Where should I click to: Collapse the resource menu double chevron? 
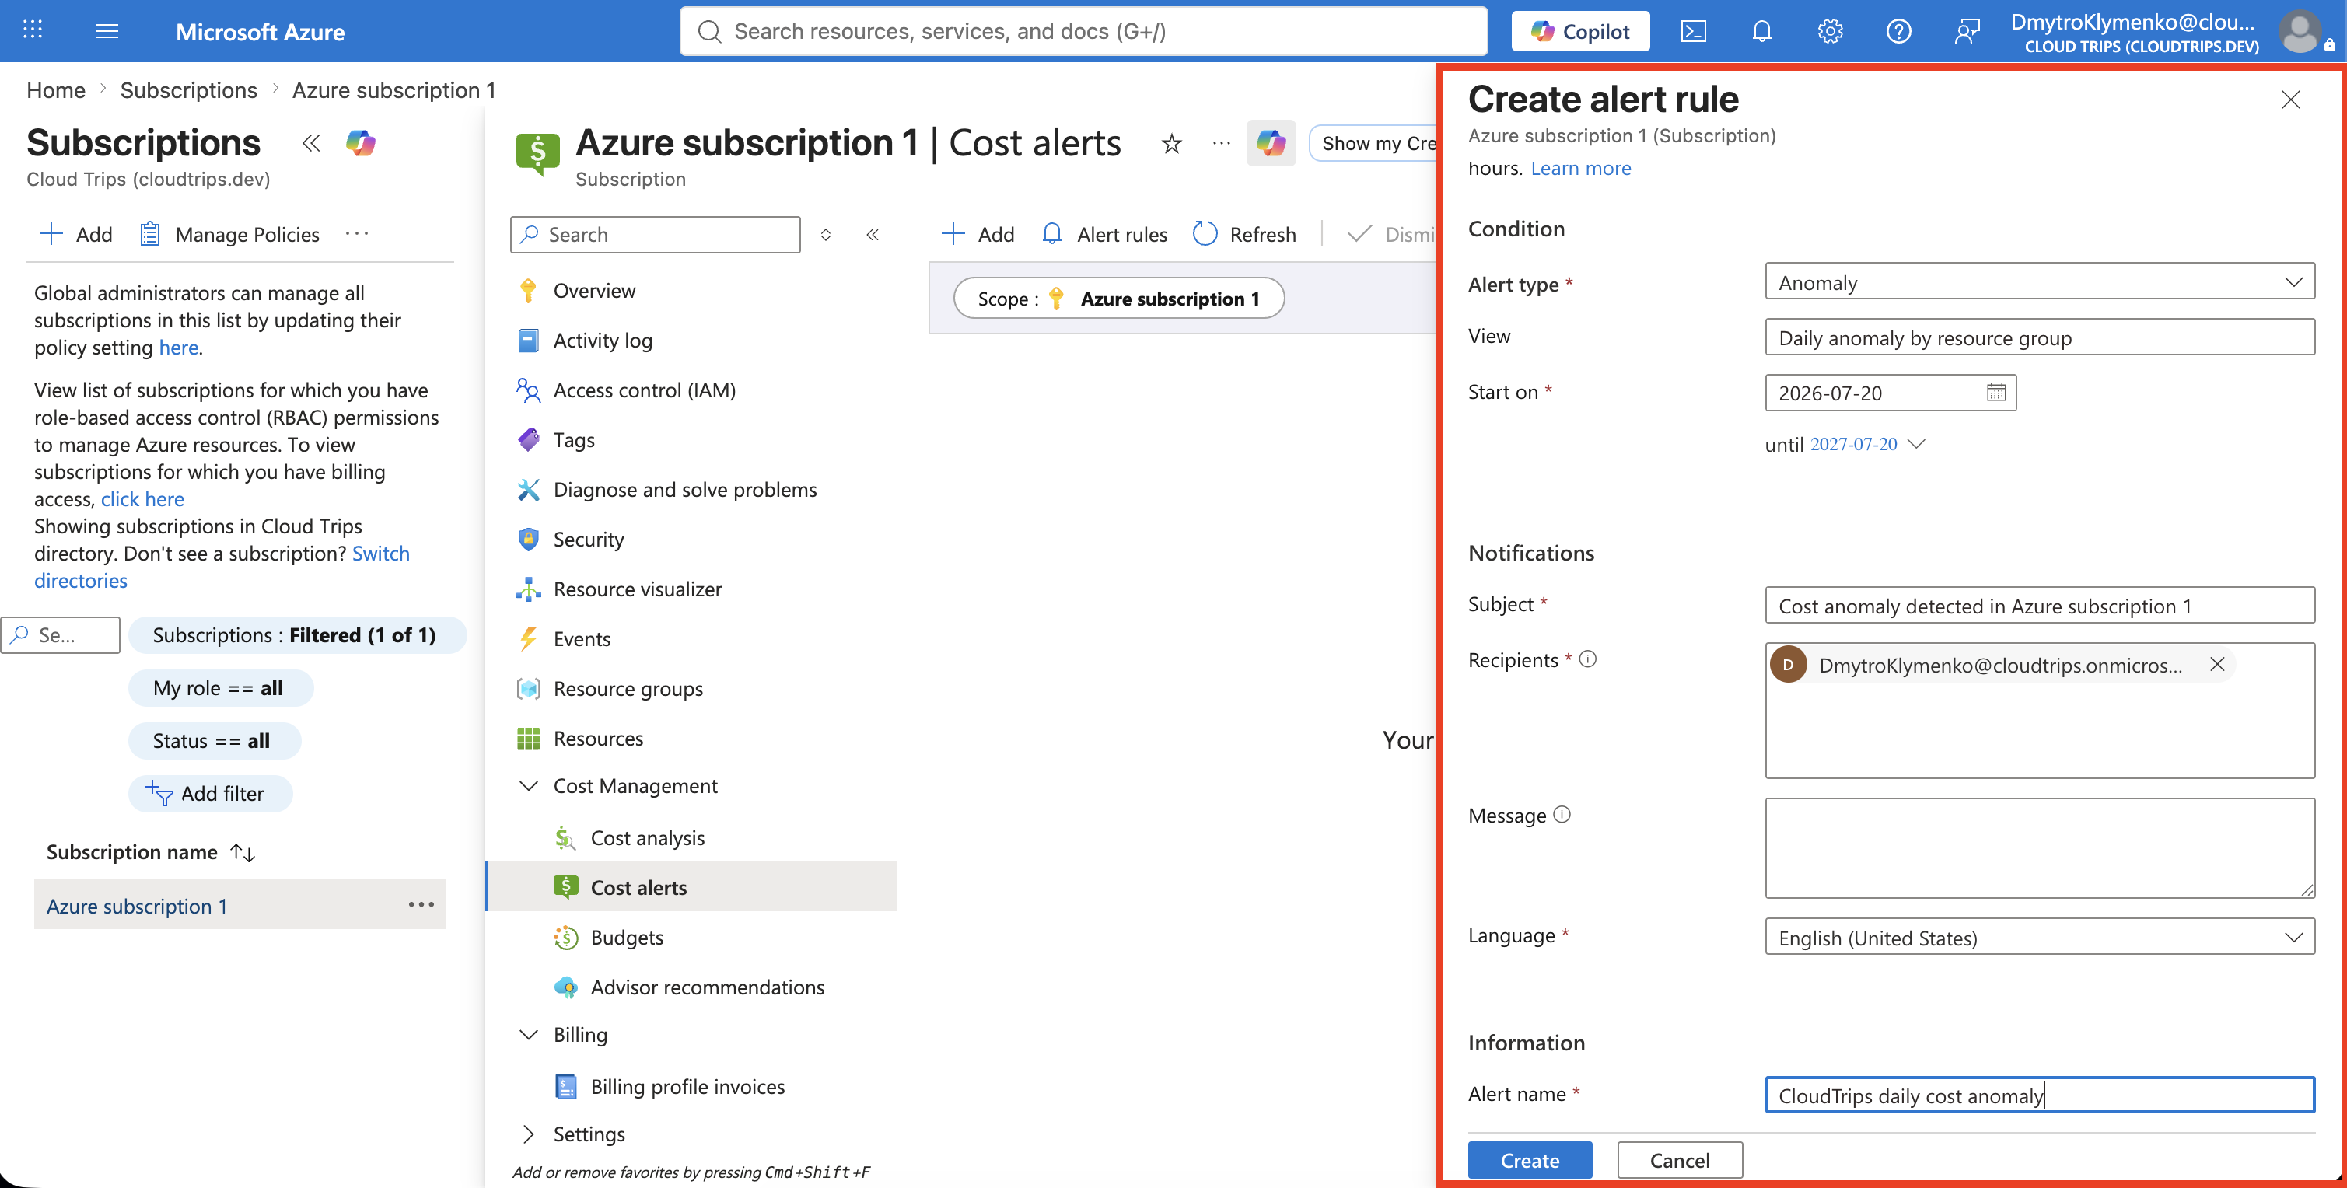pos(872,234)
